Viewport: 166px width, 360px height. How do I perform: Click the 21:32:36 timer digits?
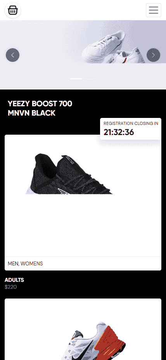tap(119, 132)
